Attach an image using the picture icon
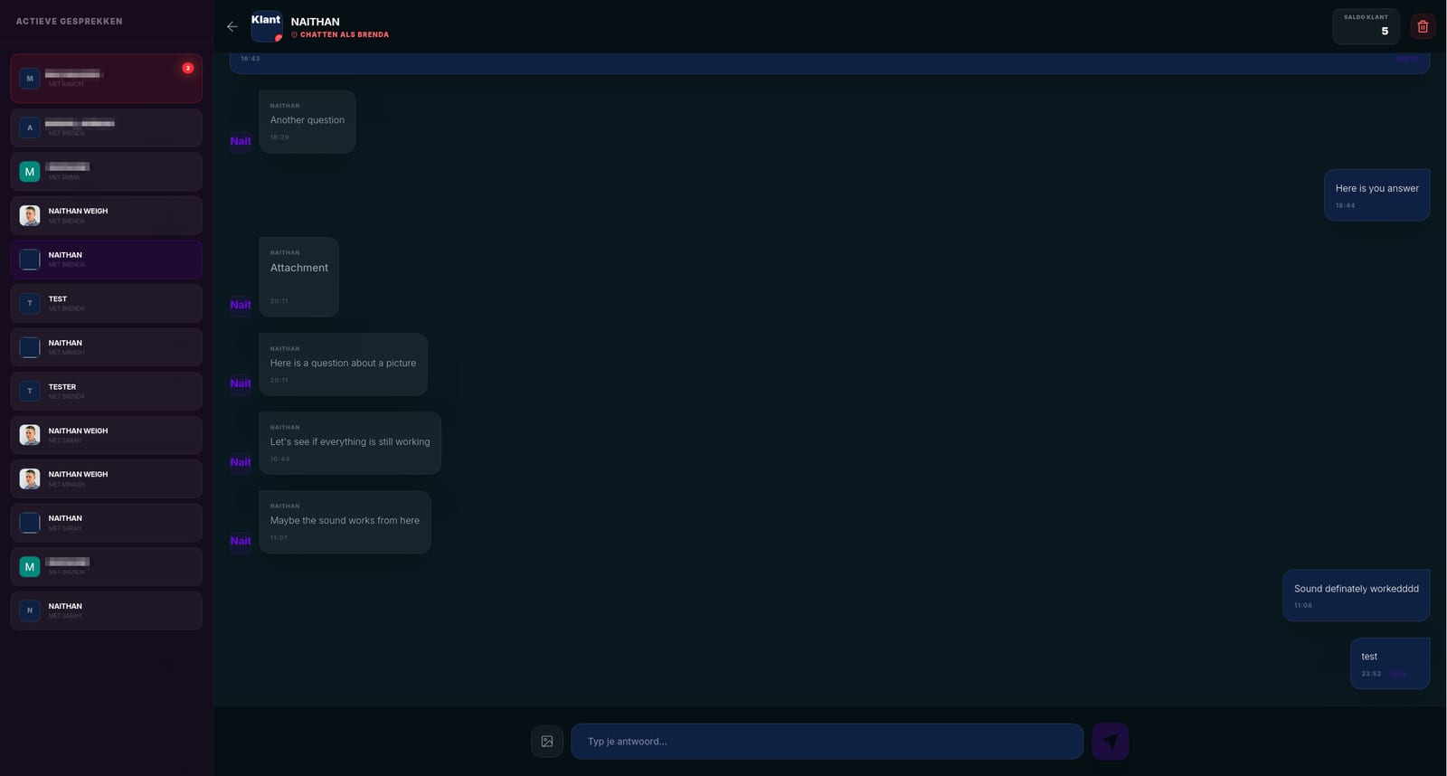This screenshot has height=776, width=1447. point(547,742)
